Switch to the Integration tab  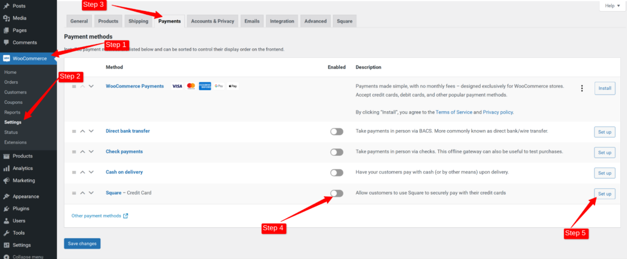282,21
